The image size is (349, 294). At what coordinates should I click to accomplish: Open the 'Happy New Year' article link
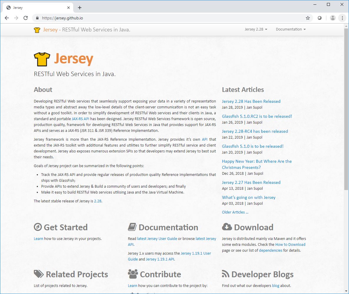pos(257,164)
